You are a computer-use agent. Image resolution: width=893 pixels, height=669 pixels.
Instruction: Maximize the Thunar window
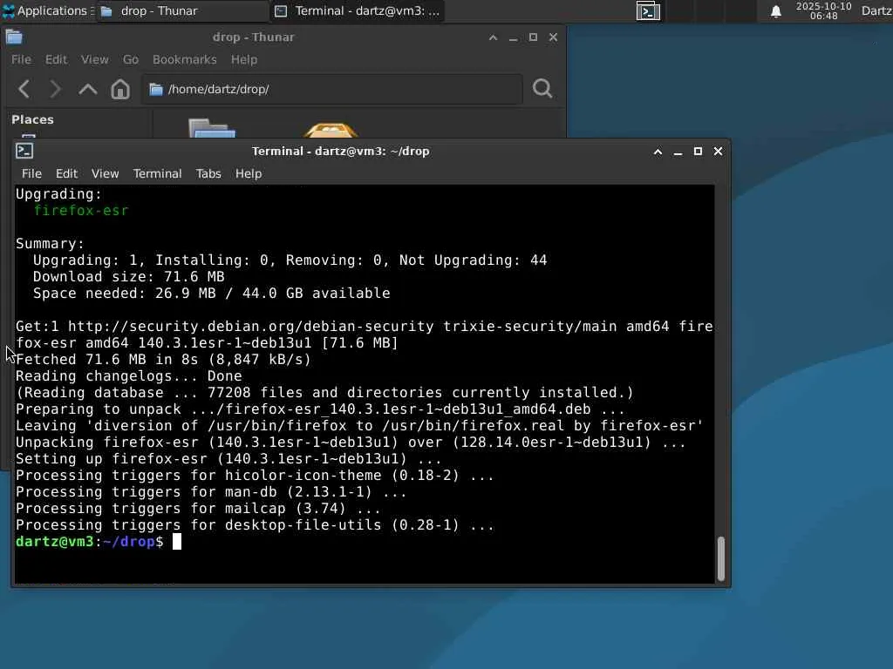(533, 37)
